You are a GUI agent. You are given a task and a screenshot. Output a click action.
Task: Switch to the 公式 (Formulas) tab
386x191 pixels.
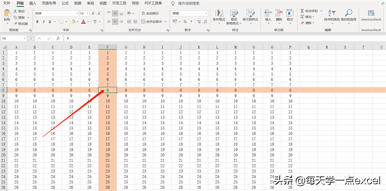click(x=65, y=3)
